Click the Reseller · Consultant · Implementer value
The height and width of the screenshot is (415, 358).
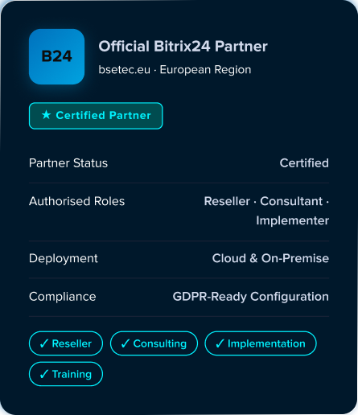point(266,211)
